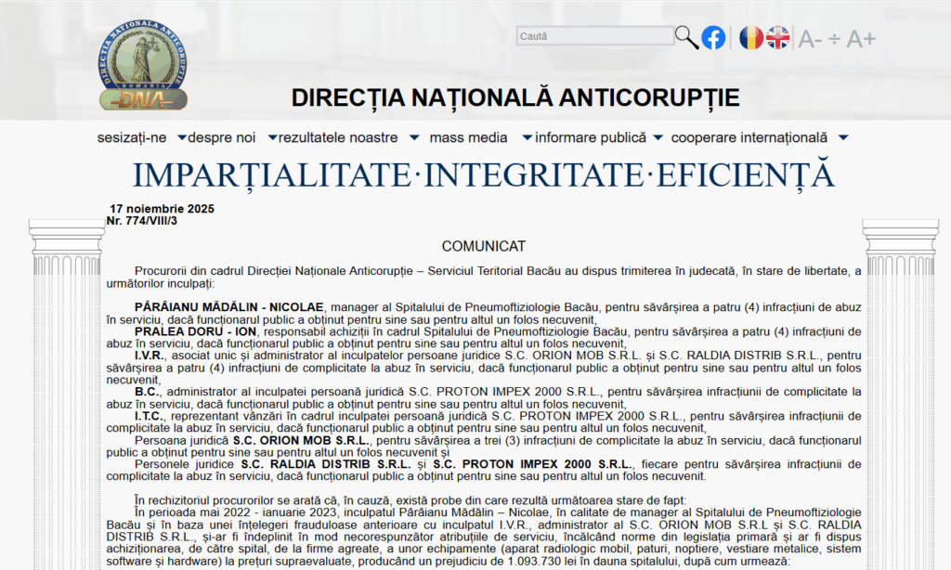Reset font size with the ÷ symbol
The height and width of the screenshot is (570, 951).
click(834, 38)
